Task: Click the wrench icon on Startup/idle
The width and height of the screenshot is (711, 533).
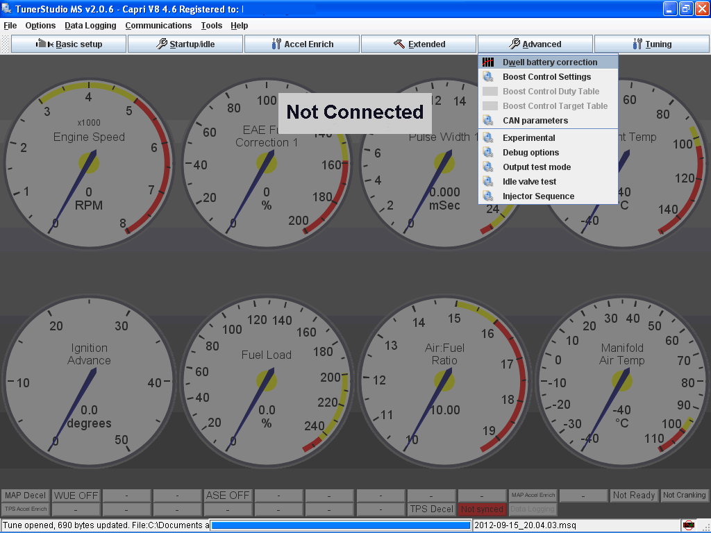Action: tap(161, 44)
